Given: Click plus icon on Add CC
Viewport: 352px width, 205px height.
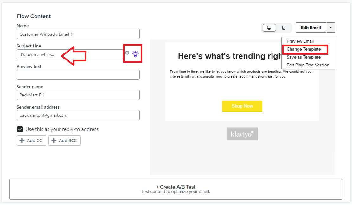Looking at the screenshot, I should click(22, 140).
